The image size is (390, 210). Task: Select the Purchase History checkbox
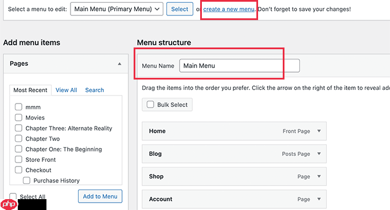(x=26, y=180)
